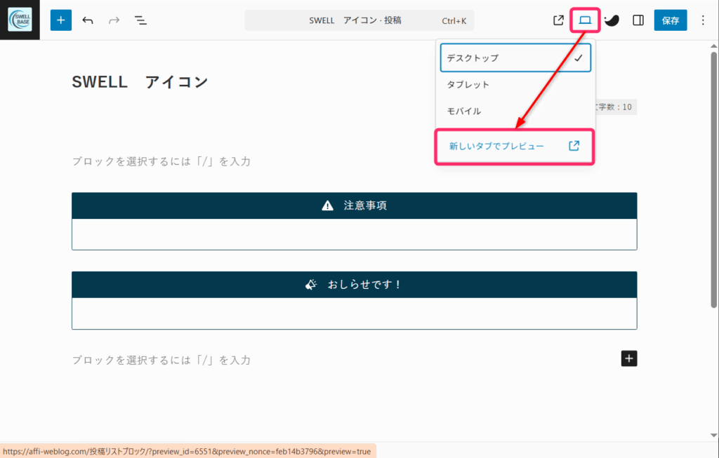Toggle the laptop preview device dropdown
The image size is (719, 458).
click(585, 20)
